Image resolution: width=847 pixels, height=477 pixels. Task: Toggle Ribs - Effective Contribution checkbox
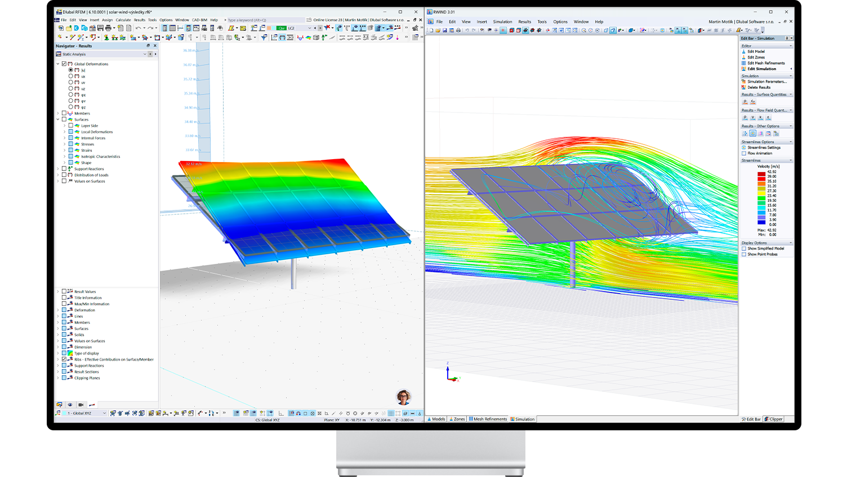(64, 359)
